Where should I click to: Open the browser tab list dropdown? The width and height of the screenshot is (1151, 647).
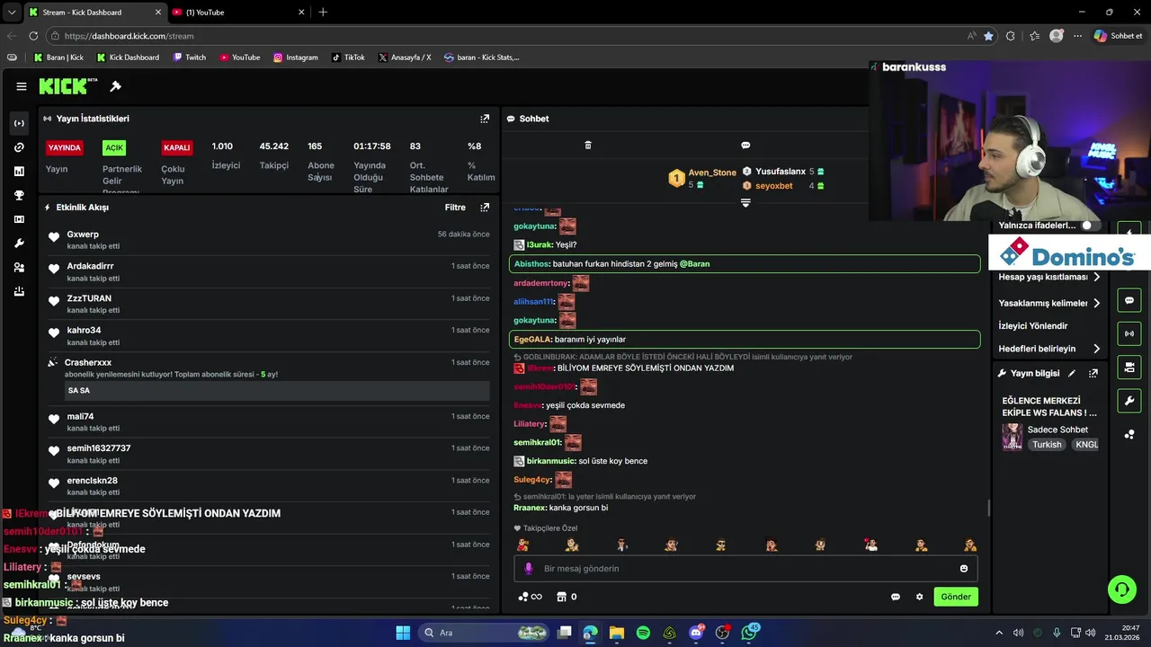click(12, 12)
